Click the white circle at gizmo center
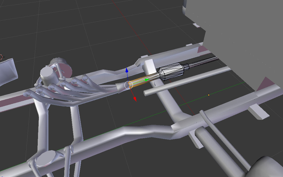Screen dimensions: 283x177 (x=129, y=85)
